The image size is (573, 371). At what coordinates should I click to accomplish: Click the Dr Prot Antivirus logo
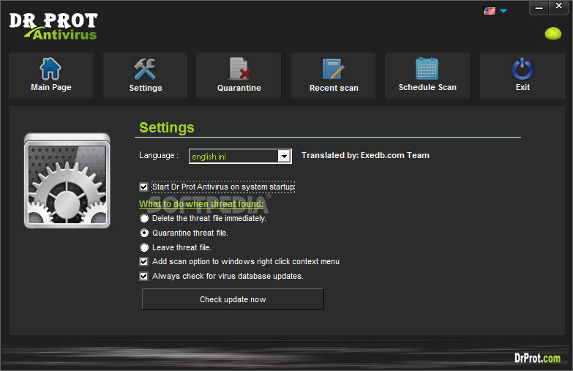[x=53, y=26]
